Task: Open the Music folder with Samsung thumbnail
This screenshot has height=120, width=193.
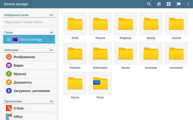Action: [100, 85]
